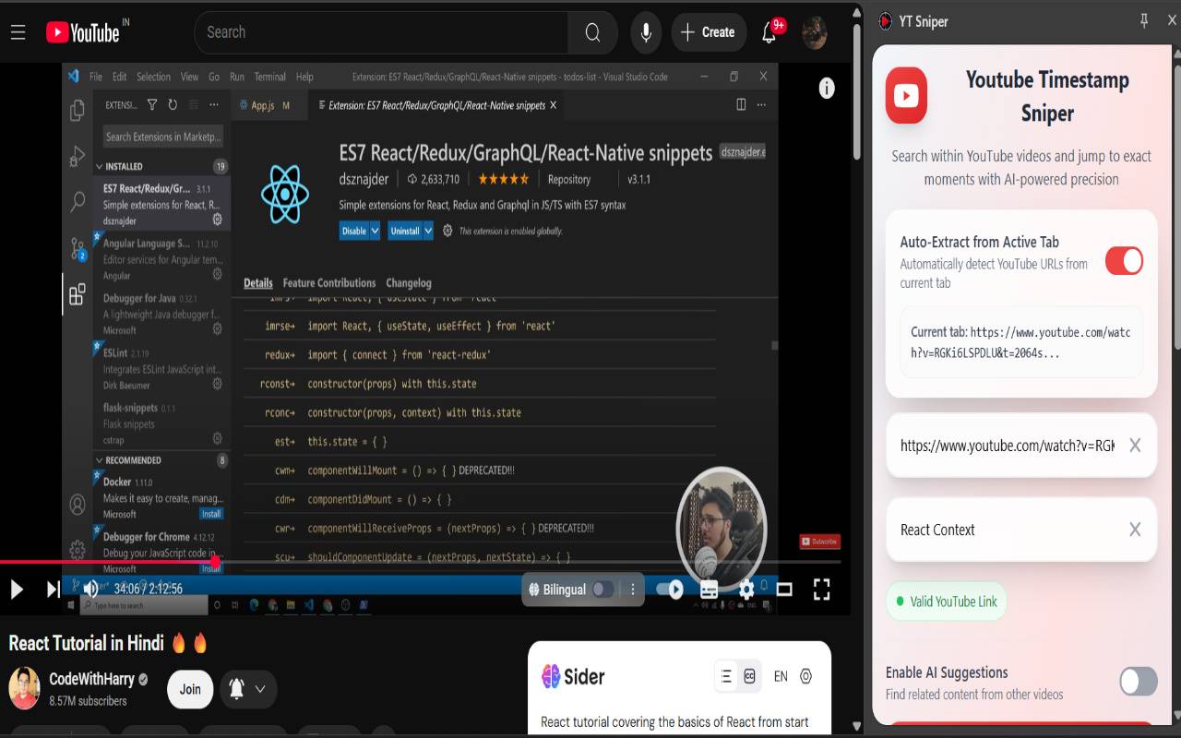Enter fullscreen mode on the video player

821,589
